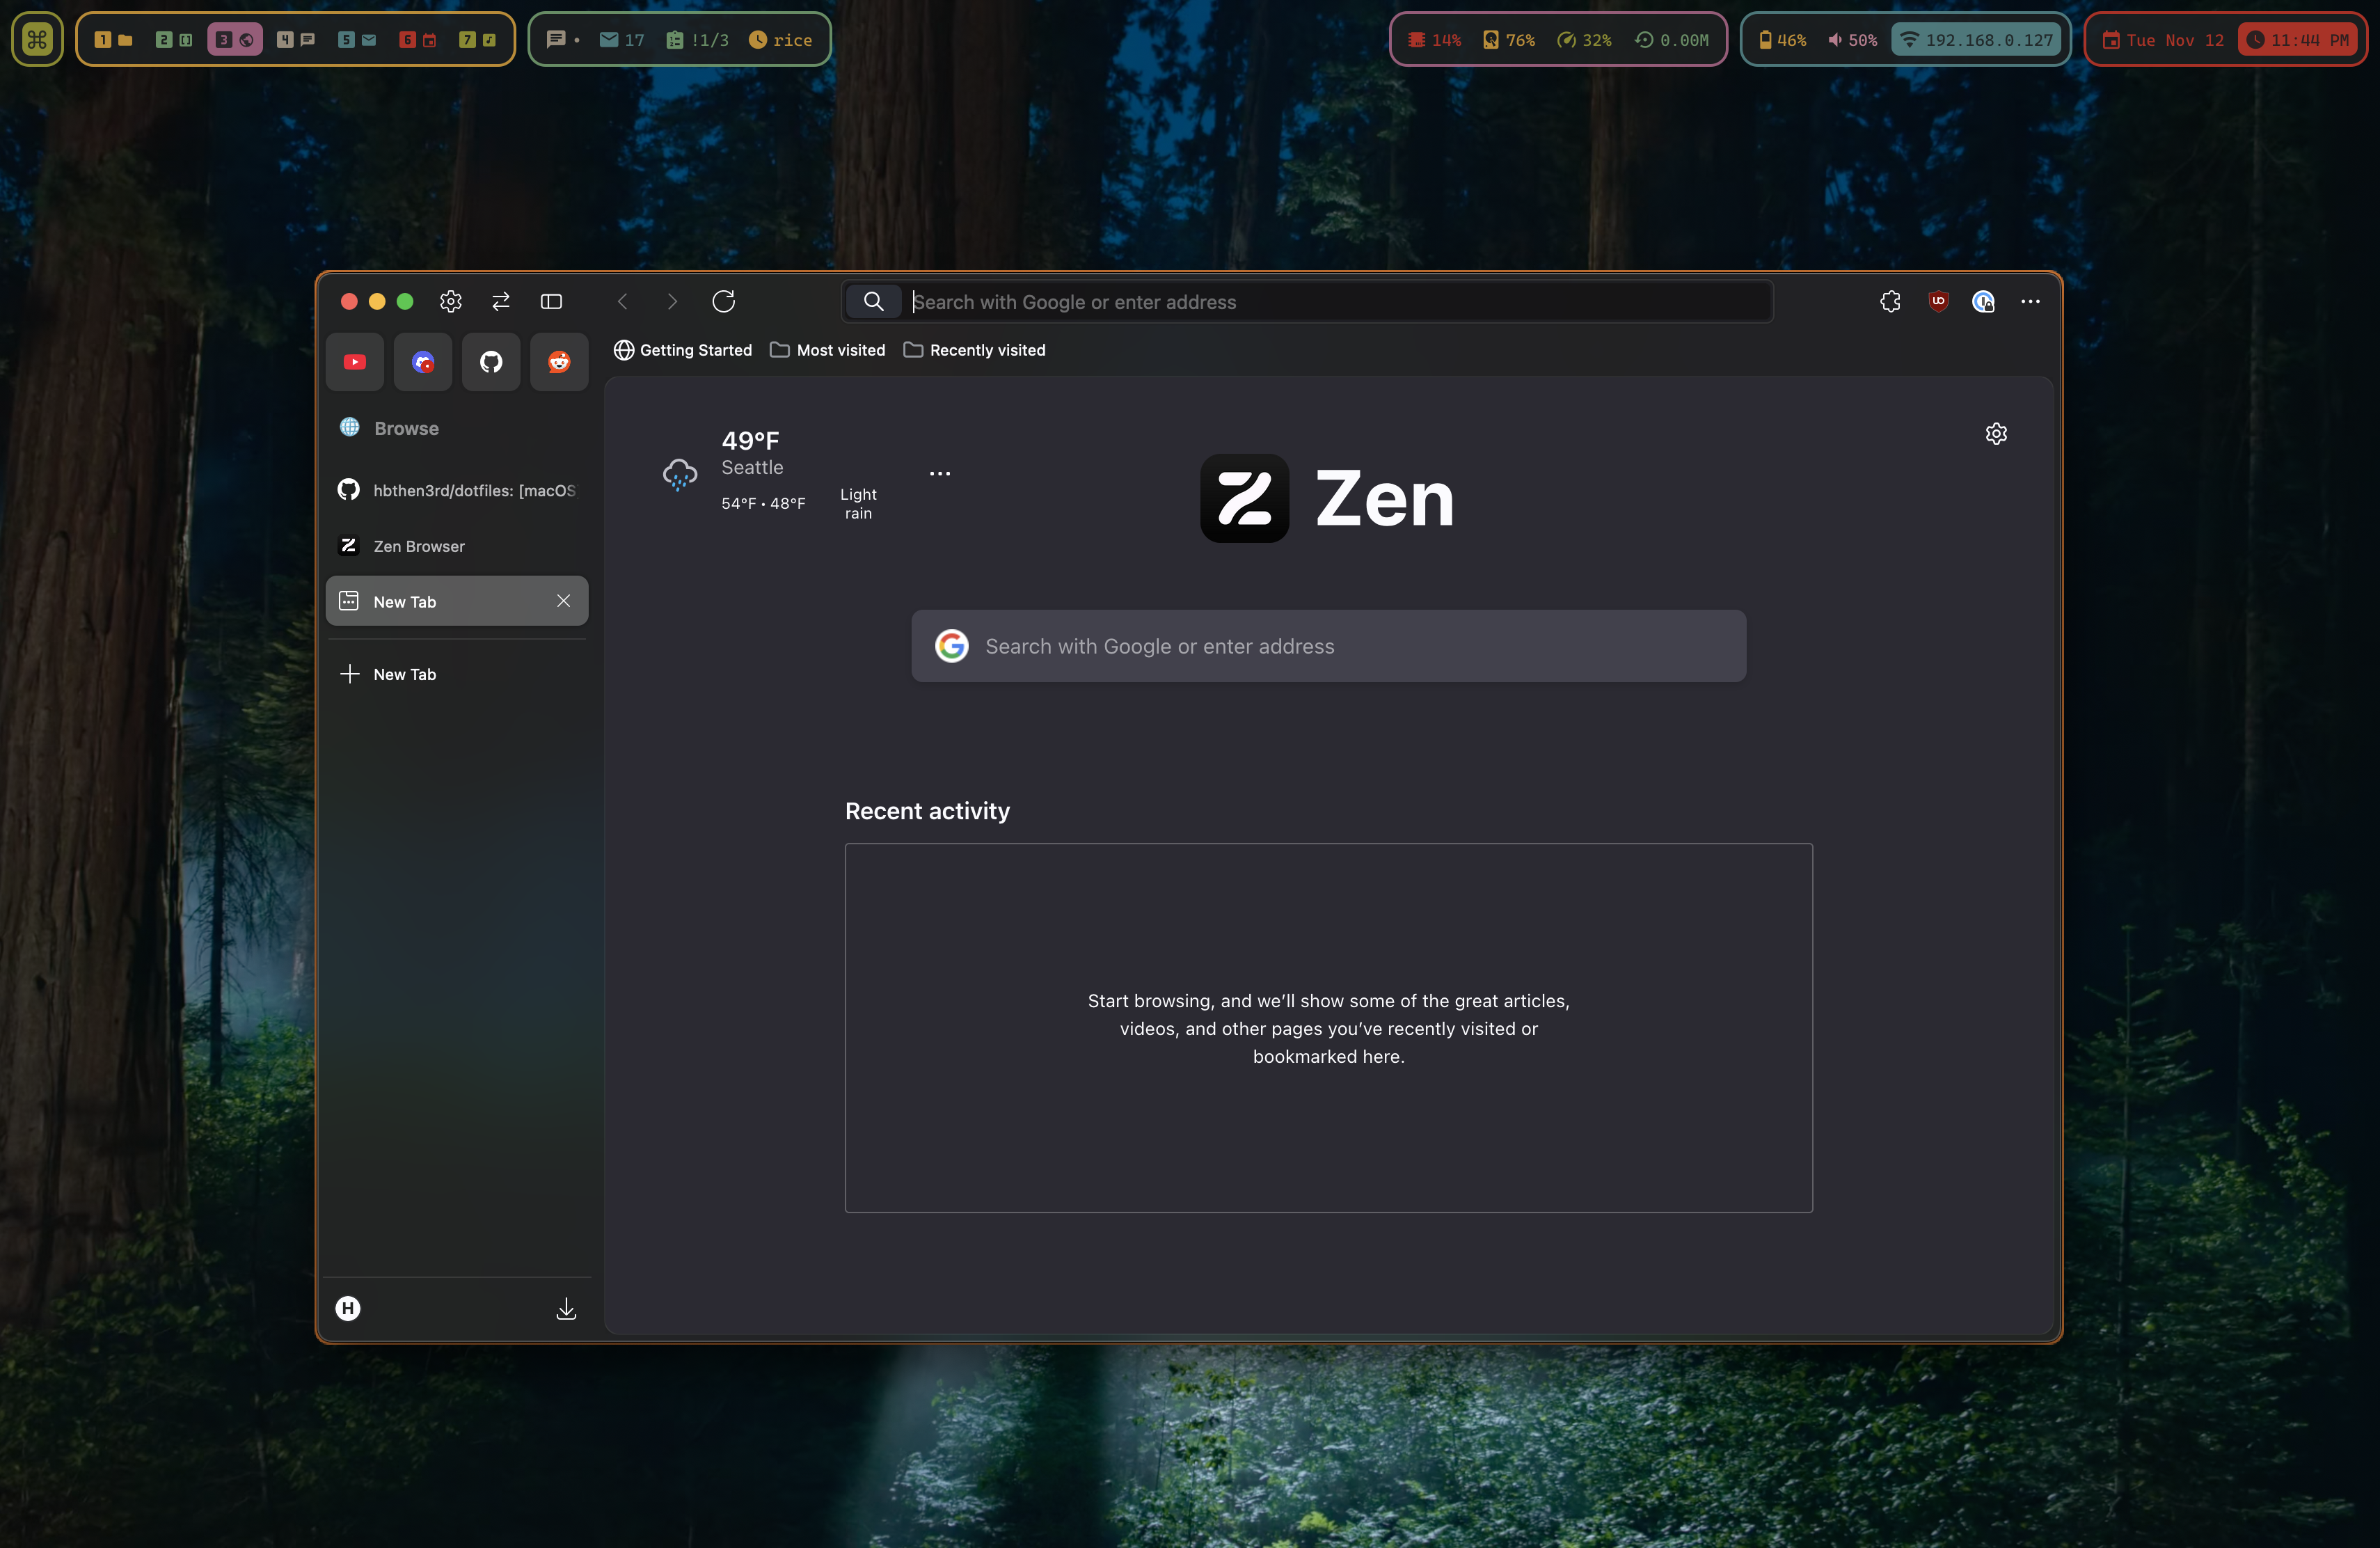Open the browser three-dot application menu
This screenshot has height=1548, width=2380.
pyautogui.click(x=2030, y=301)
